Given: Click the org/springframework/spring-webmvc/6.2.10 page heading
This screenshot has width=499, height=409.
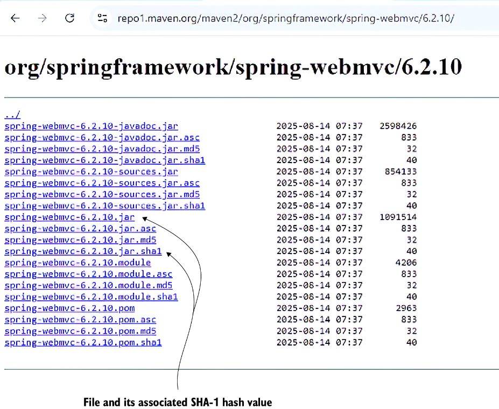Looking at the screenshot, I should 233,67.
